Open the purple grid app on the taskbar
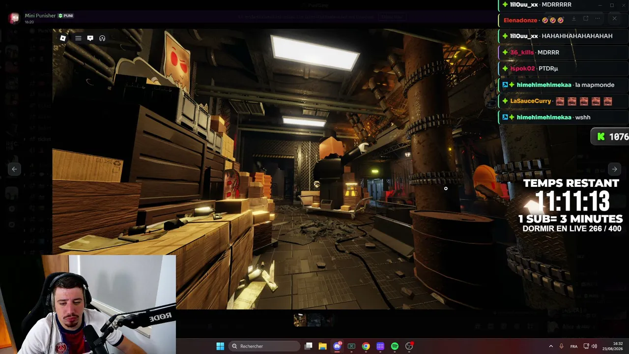The height and width of the screenshot is (354, 629). click(x=380, y=346)
